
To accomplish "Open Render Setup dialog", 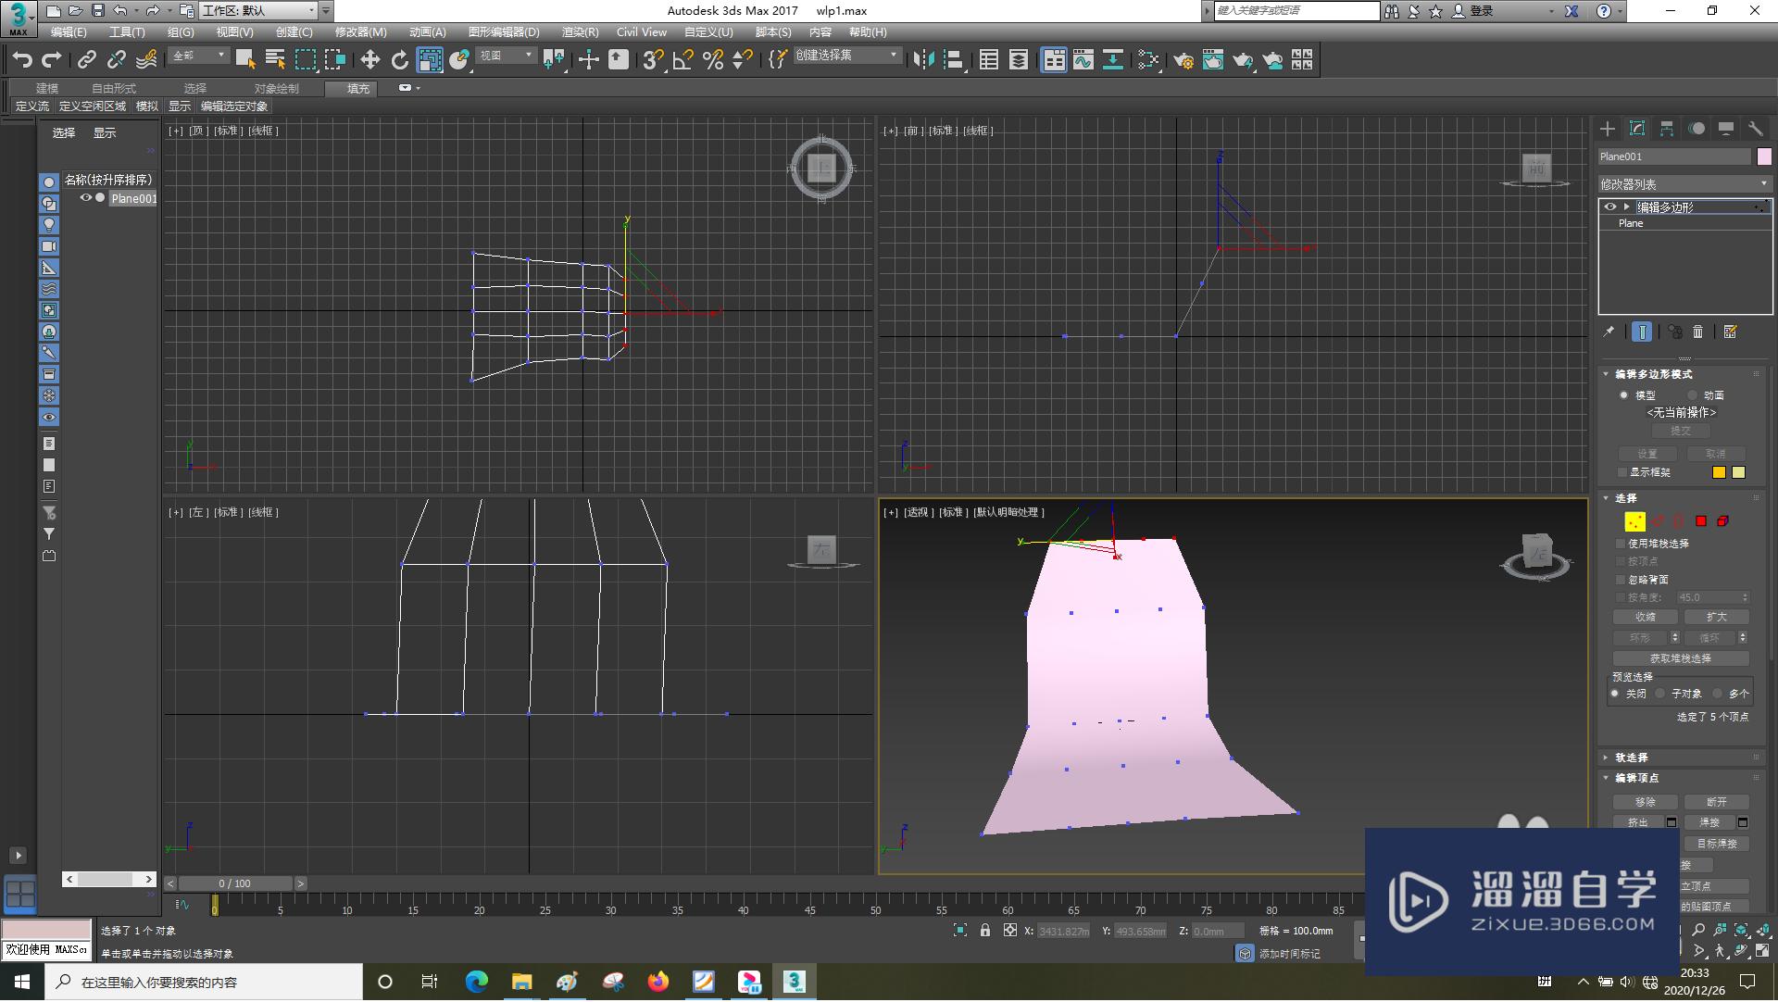I will click(x=1183, y=60).
